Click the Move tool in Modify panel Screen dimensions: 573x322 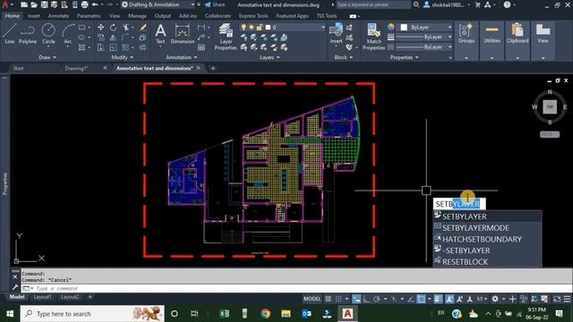(x=101, y=28)
